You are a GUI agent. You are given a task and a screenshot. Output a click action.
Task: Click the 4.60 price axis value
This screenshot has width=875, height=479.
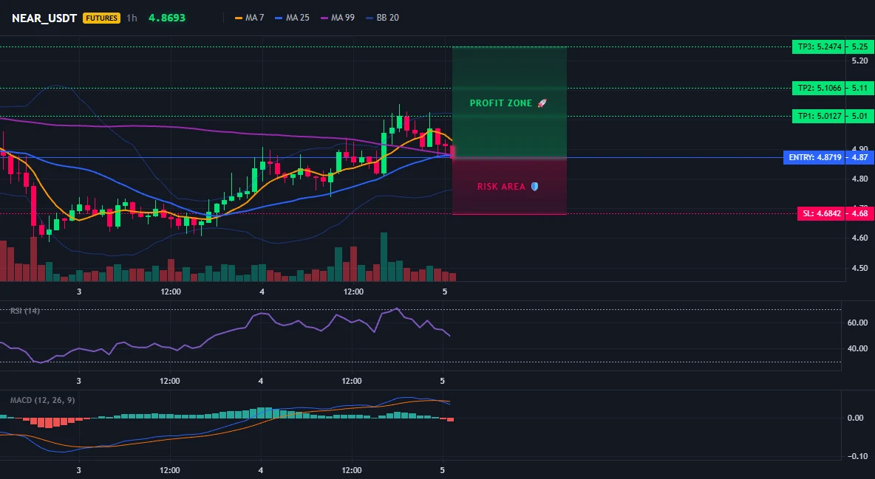(860, 238)
